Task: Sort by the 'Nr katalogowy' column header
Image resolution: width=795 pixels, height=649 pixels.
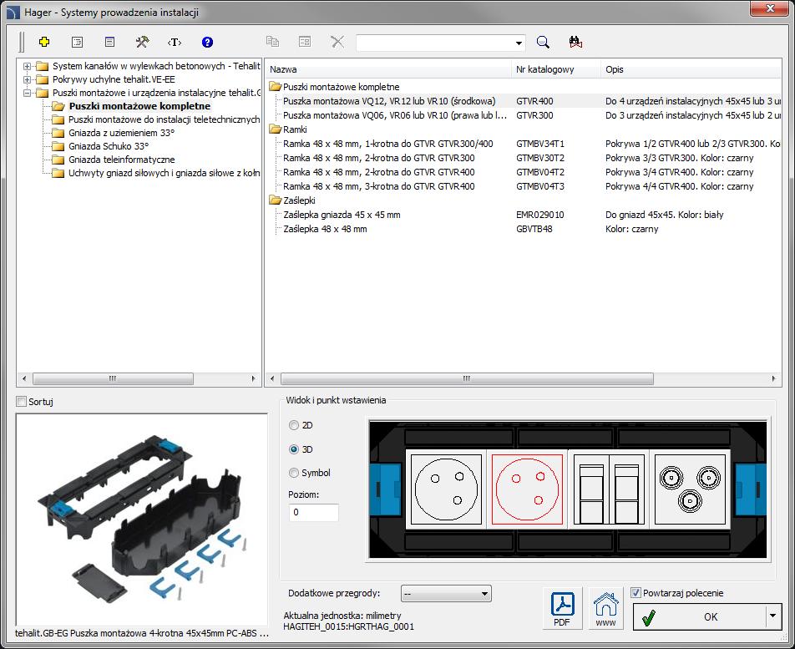Action: [x=556, y=69]
